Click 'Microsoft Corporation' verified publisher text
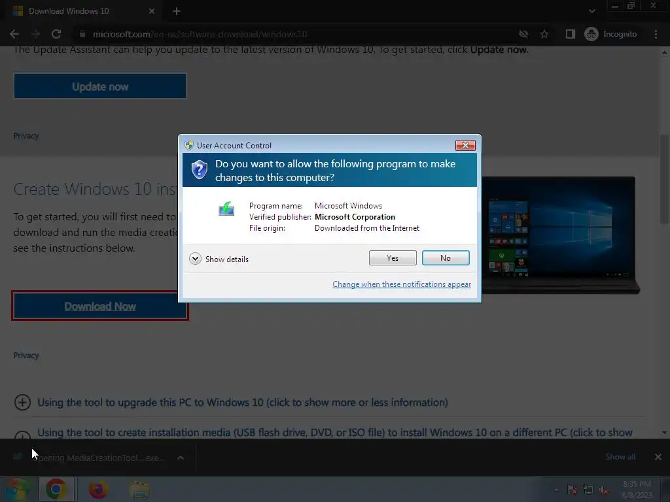The image size is (670, 502). tap(355, 217)
